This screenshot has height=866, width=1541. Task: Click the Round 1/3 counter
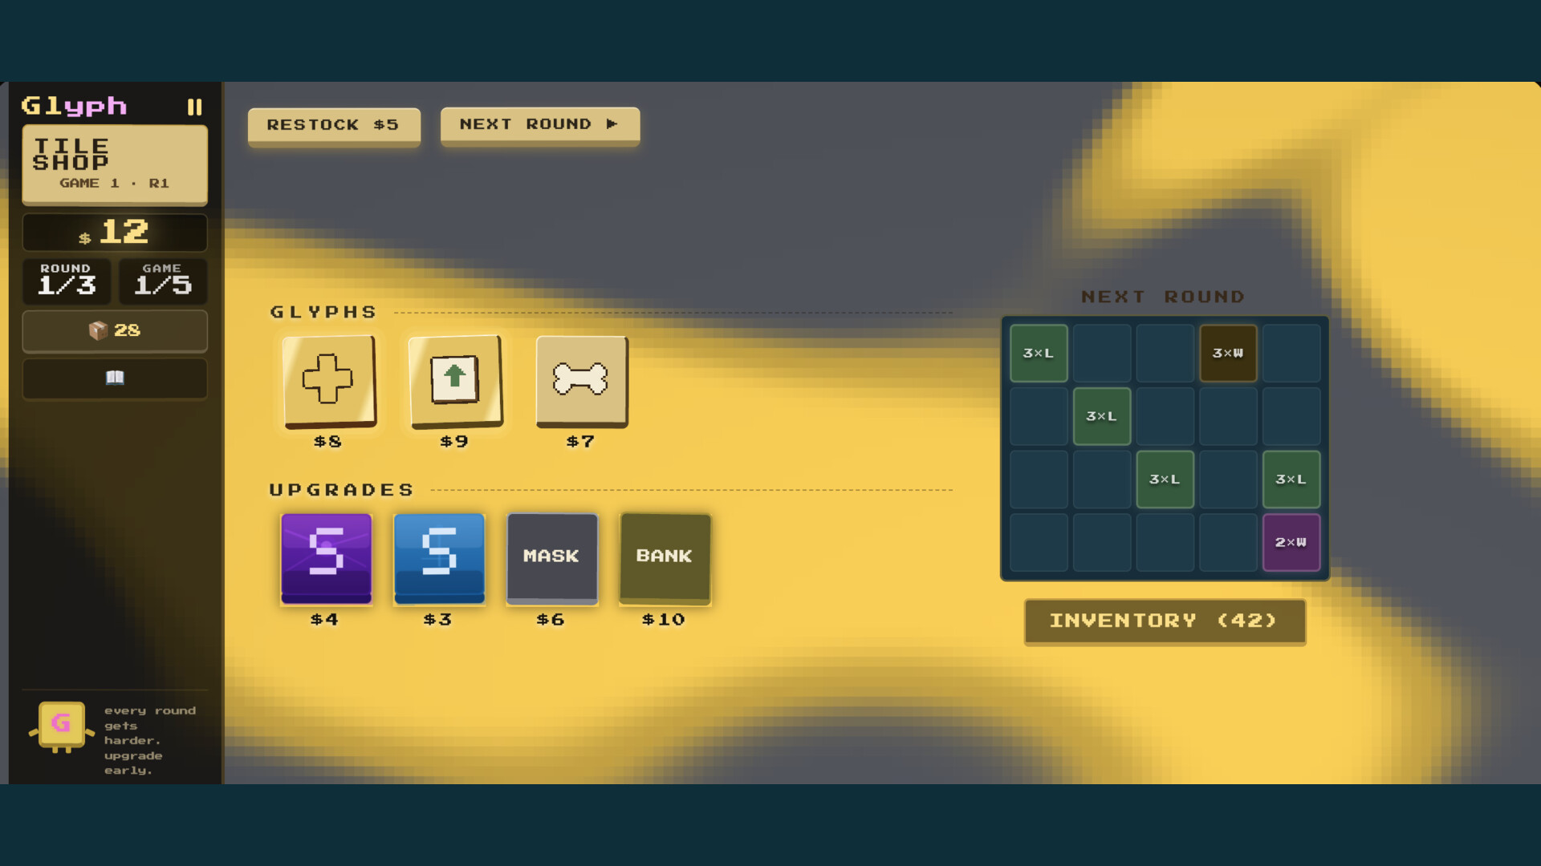(67, 280)
